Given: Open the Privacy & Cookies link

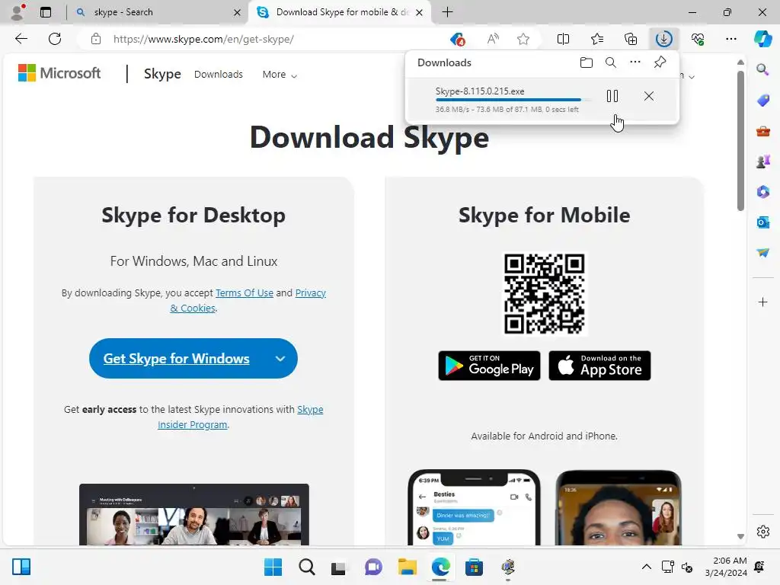Looking at the screenshot, I should pyautogui.click(x=248, y=300).
